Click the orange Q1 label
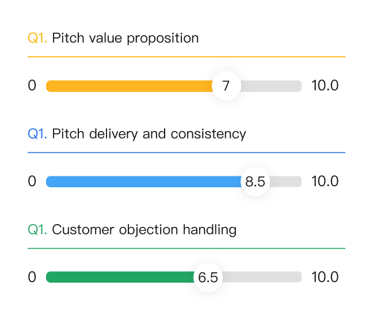 (x=37, y=38)
